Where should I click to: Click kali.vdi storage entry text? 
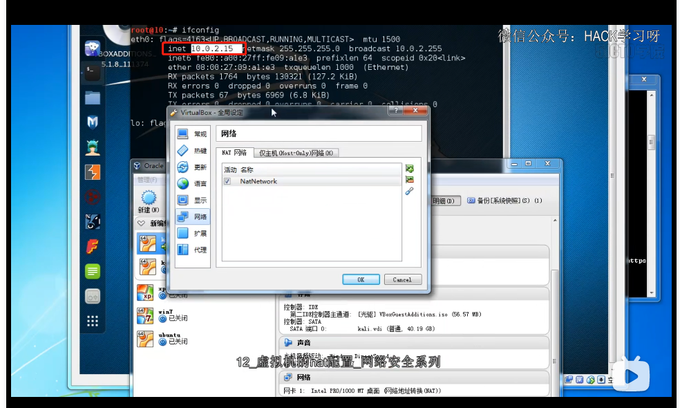coord(396,329)
